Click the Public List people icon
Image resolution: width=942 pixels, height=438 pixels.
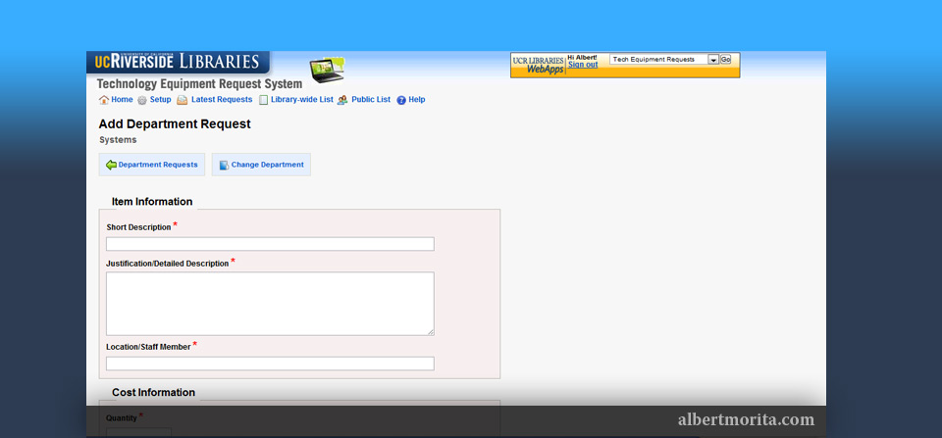click(x=342, y=100)
